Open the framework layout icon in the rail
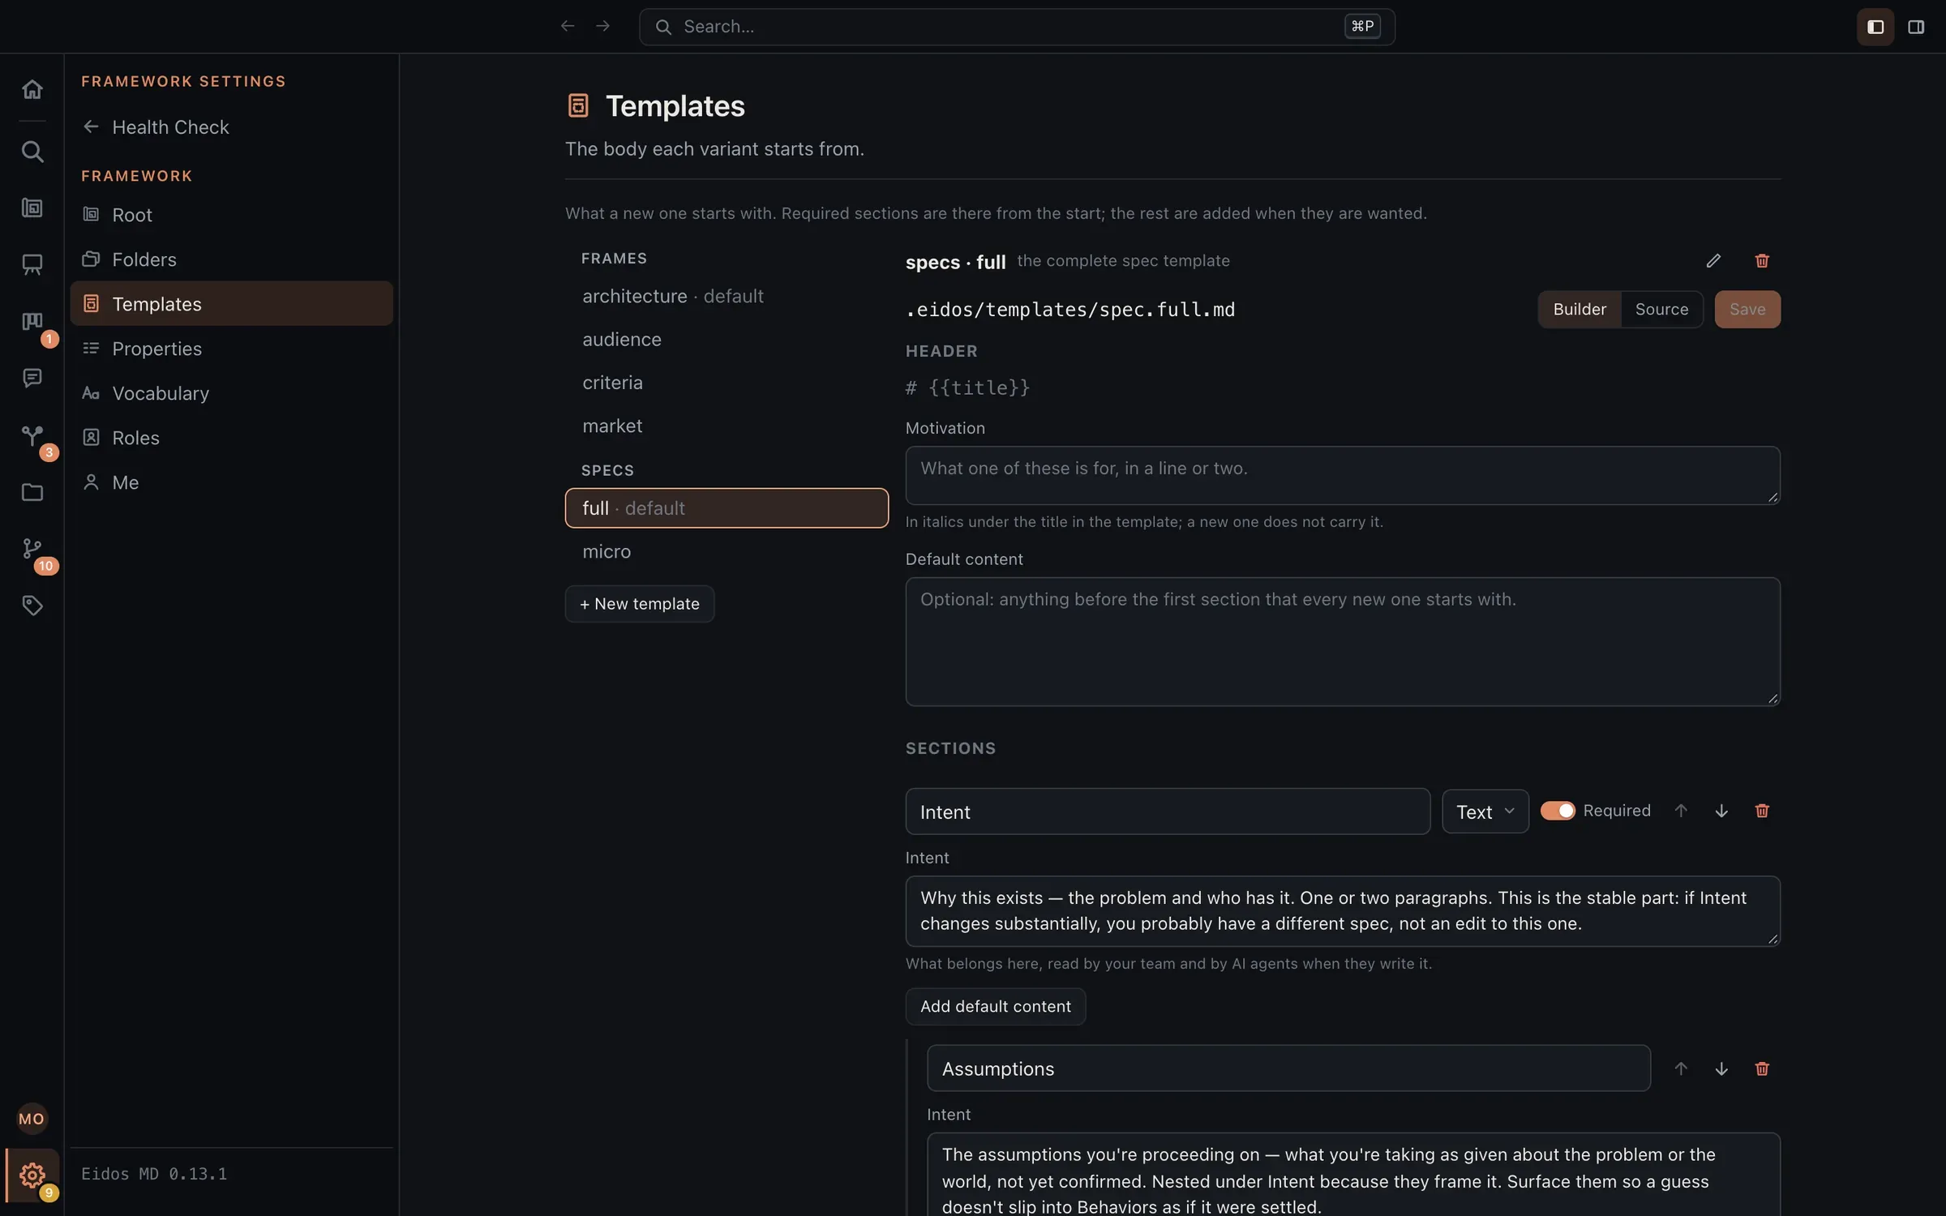 32,208
